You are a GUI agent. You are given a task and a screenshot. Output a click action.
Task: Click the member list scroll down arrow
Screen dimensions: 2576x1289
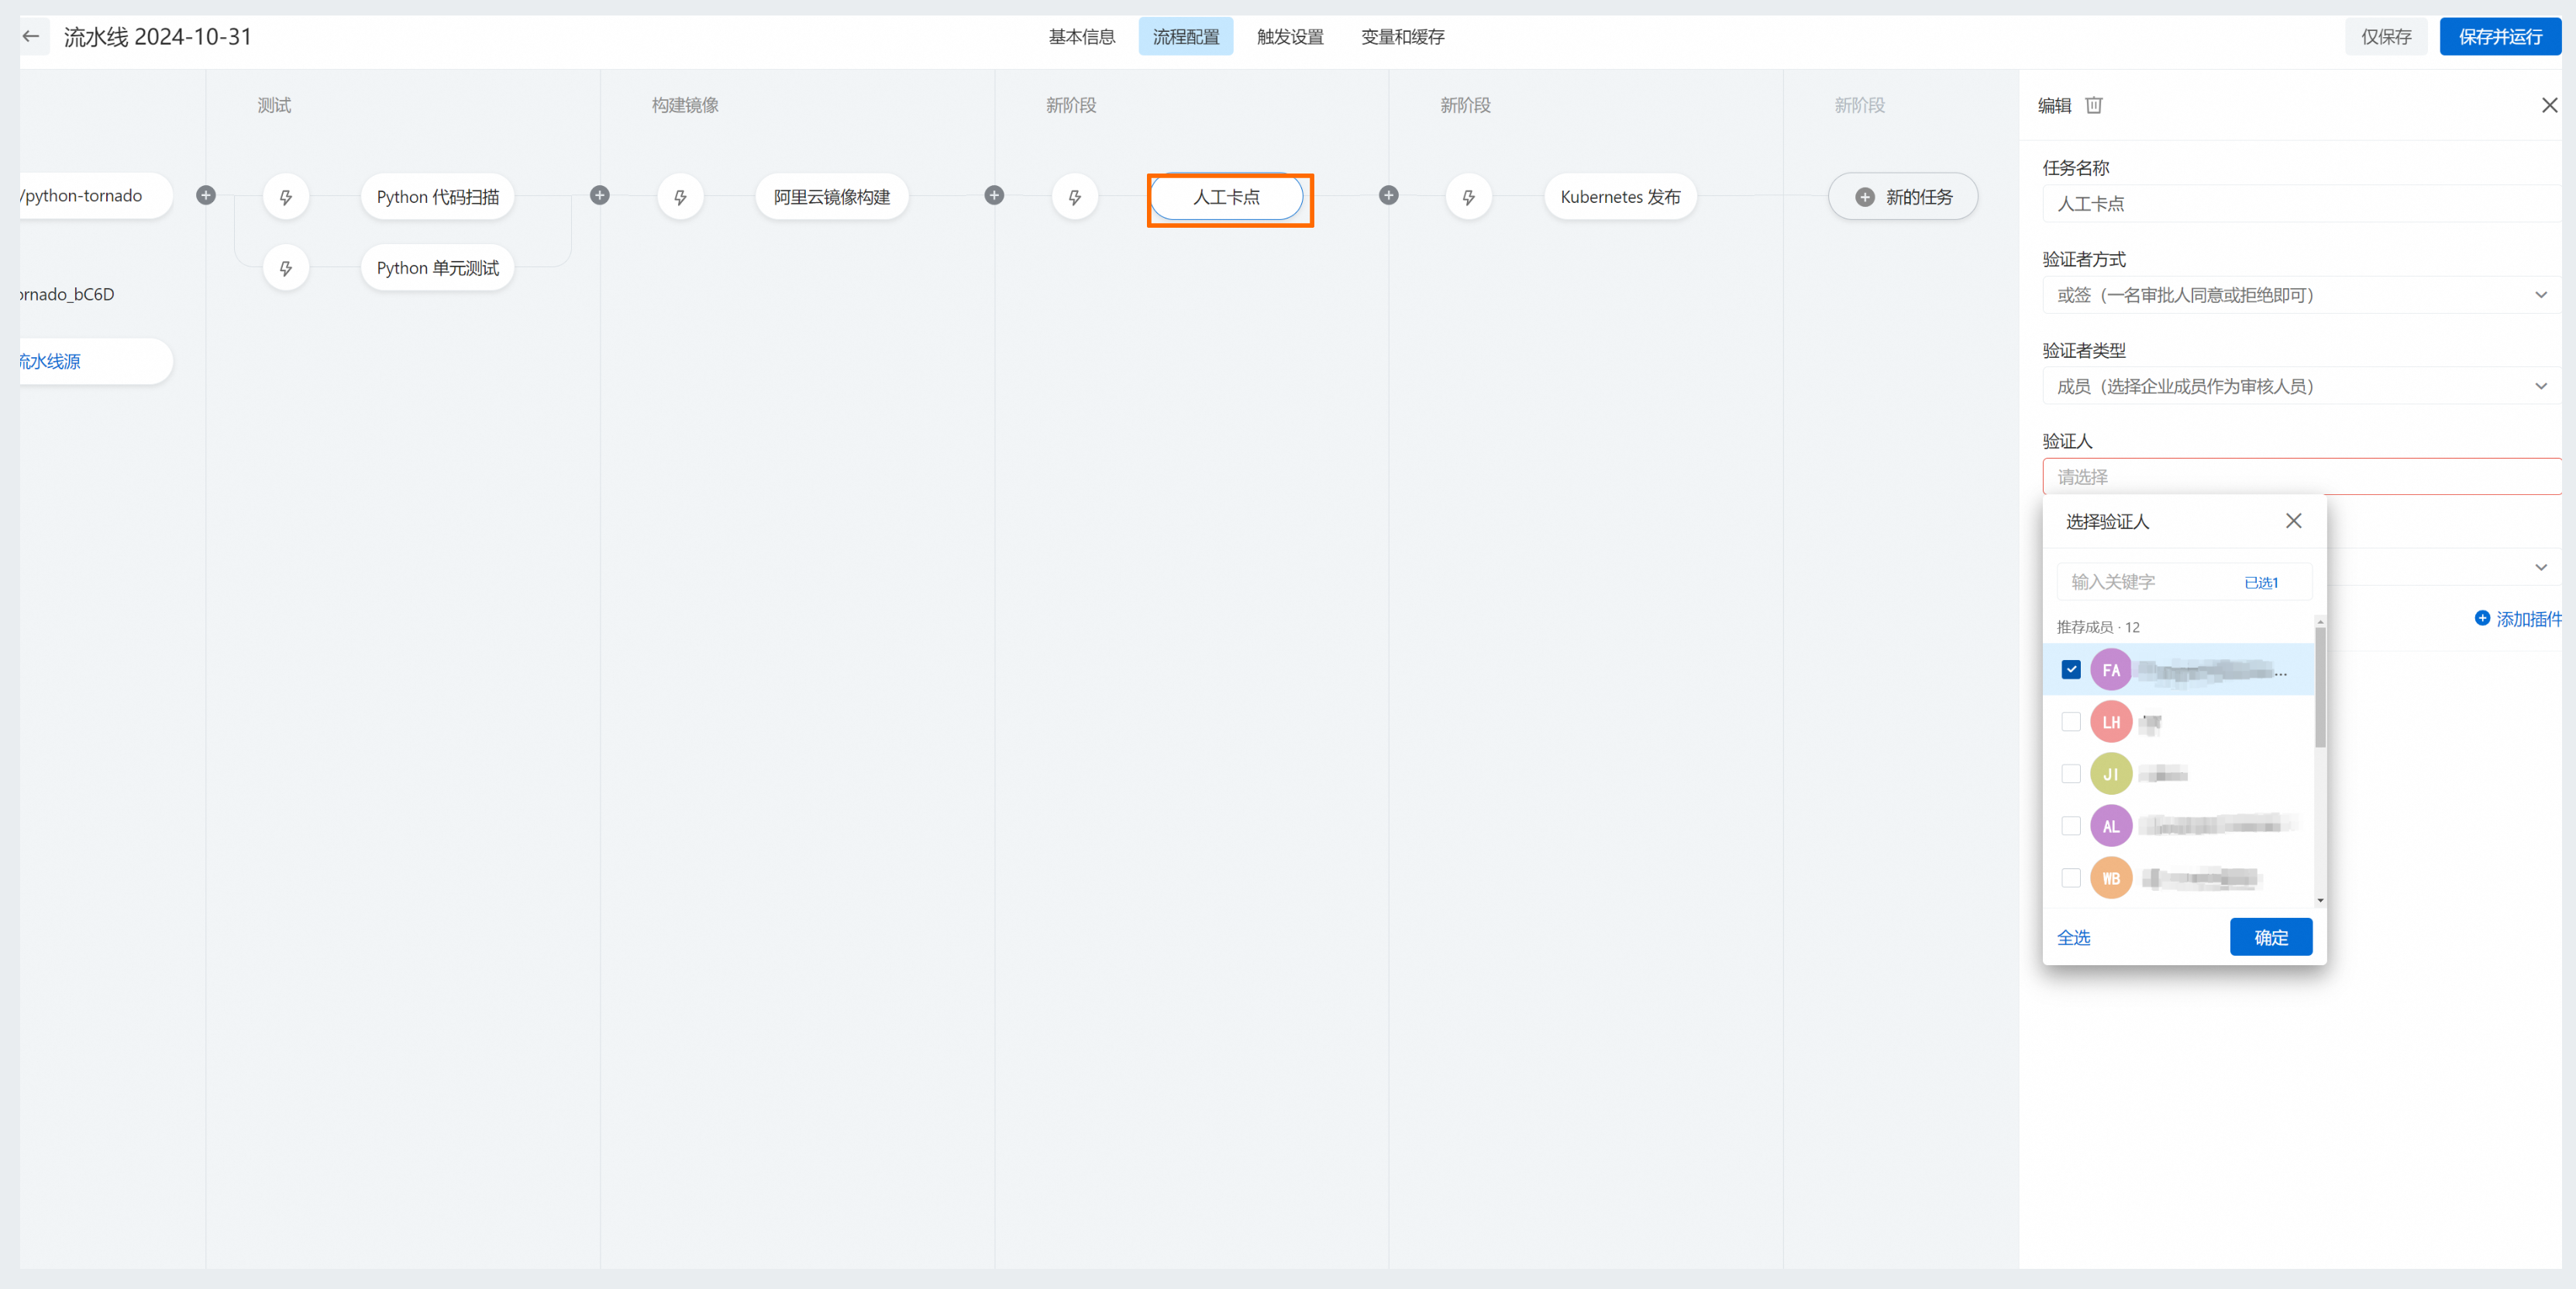pos(2320,900)
